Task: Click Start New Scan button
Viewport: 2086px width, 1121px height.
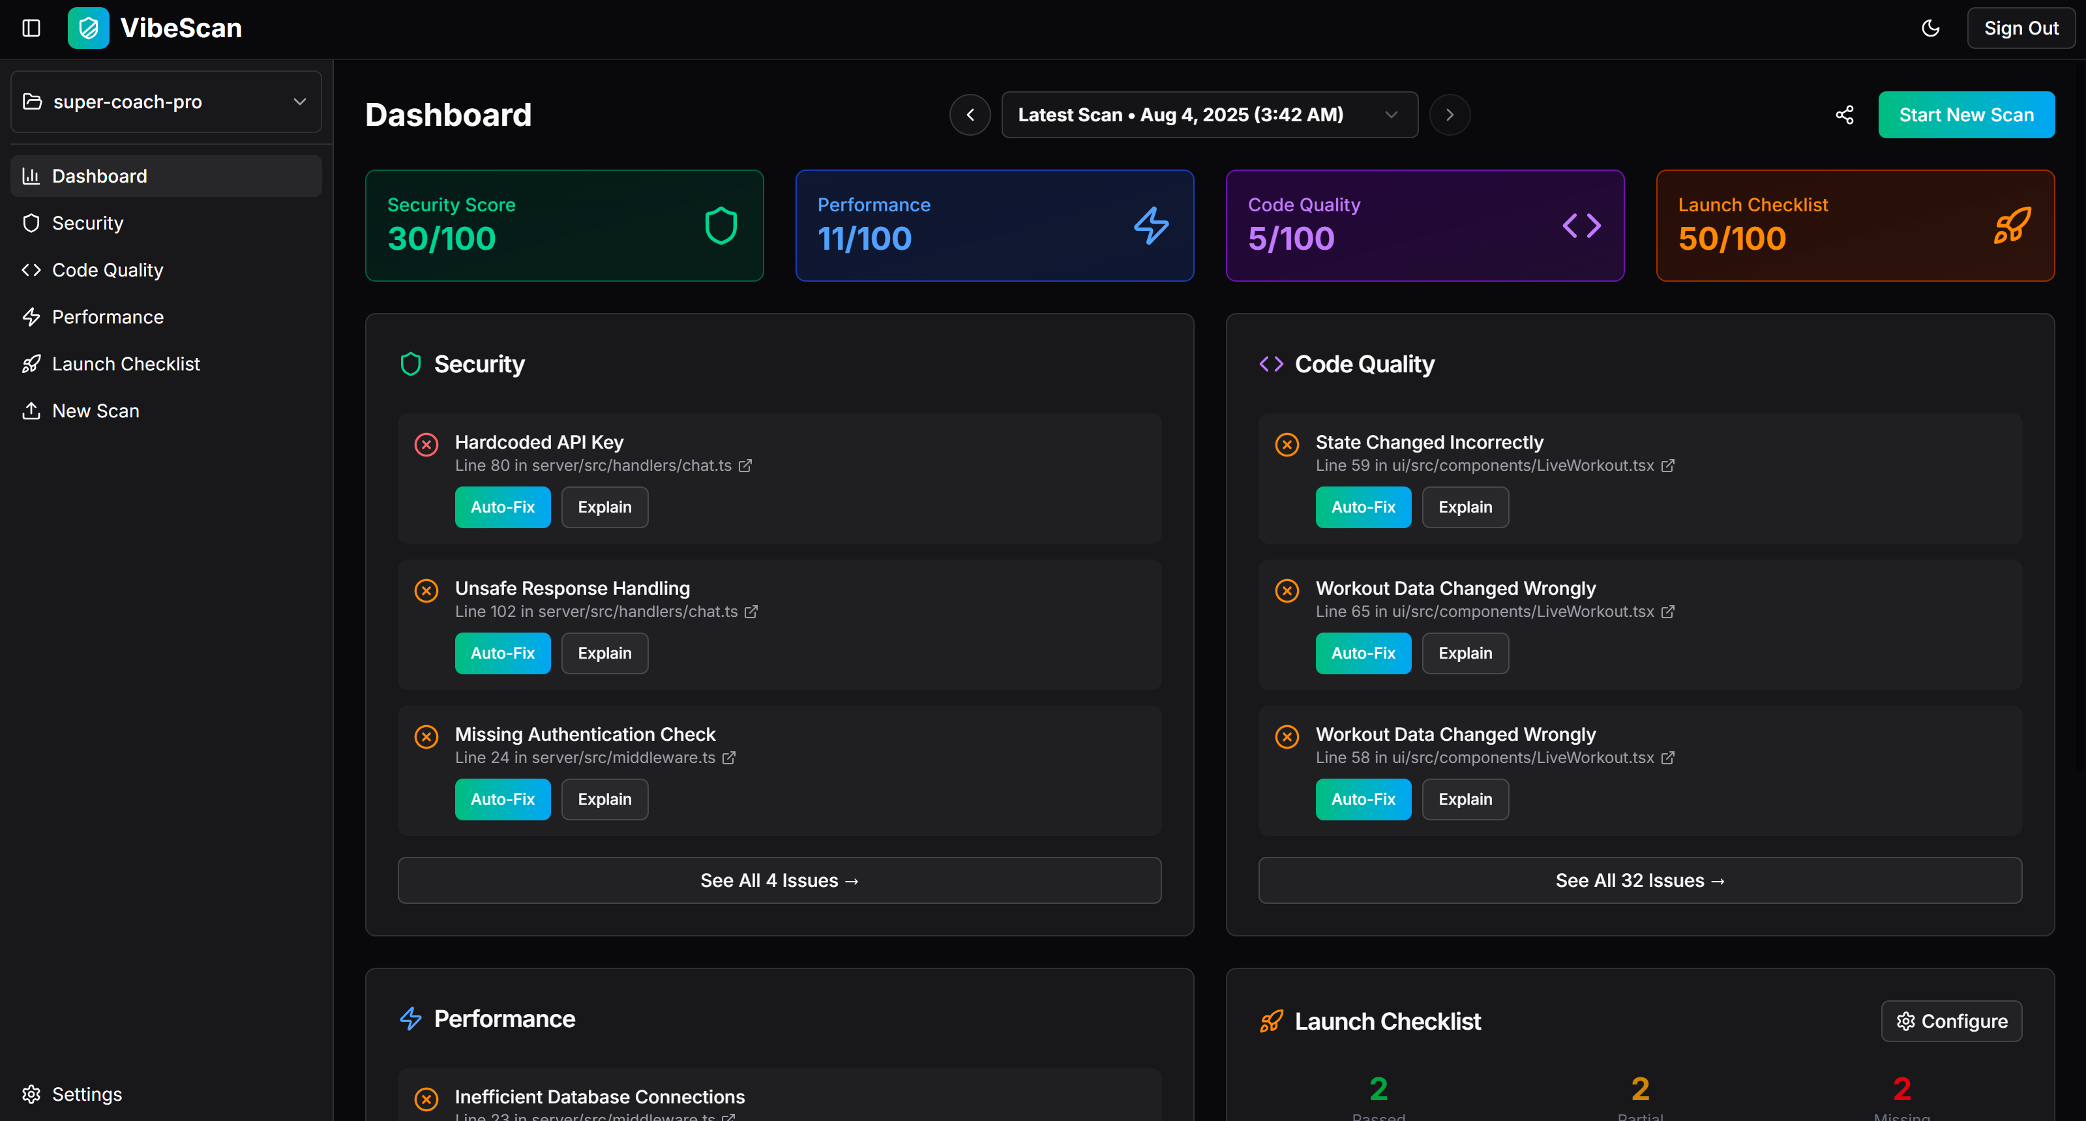Action: click(x=1965, y=115)
